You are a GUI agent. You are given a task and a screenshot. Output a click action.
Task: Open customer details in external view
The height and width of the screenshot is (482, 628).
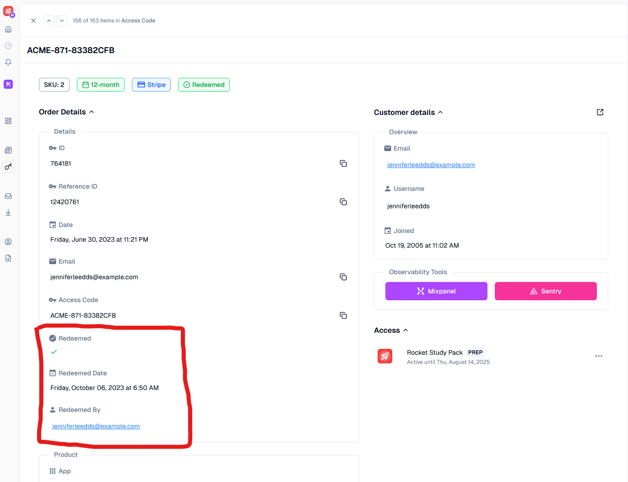[x=600, y=112]
